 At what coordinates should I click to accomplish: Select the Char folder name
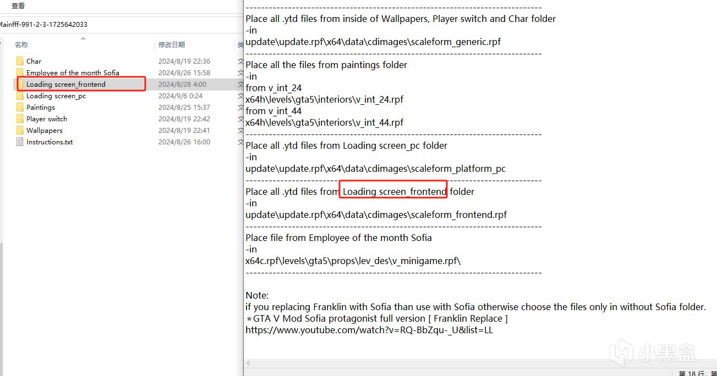pos(34,61)
